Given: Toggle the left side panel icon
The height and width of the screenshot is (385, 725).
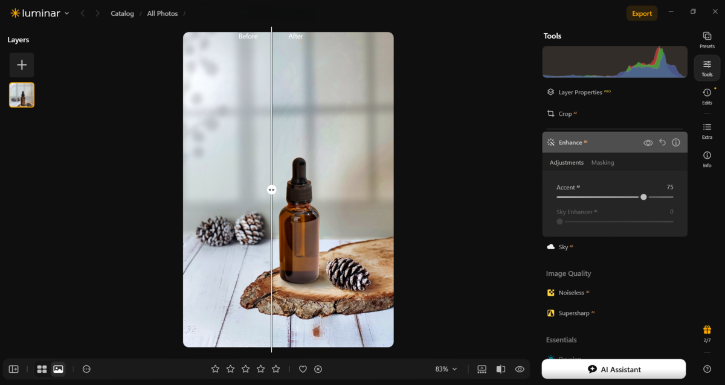Looking at the screenshot, I should click(x=13, y=369).
